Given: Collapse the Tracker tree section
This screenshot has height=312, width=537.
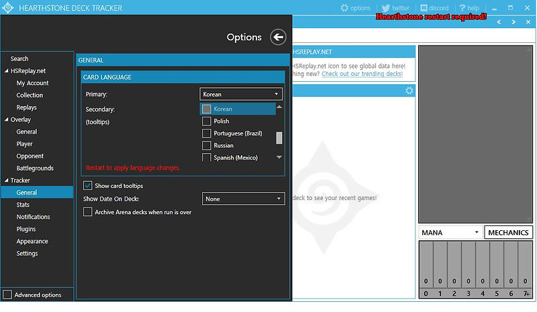Looking at the screenshot, I should pyautogui.click(x=6, y=180).
